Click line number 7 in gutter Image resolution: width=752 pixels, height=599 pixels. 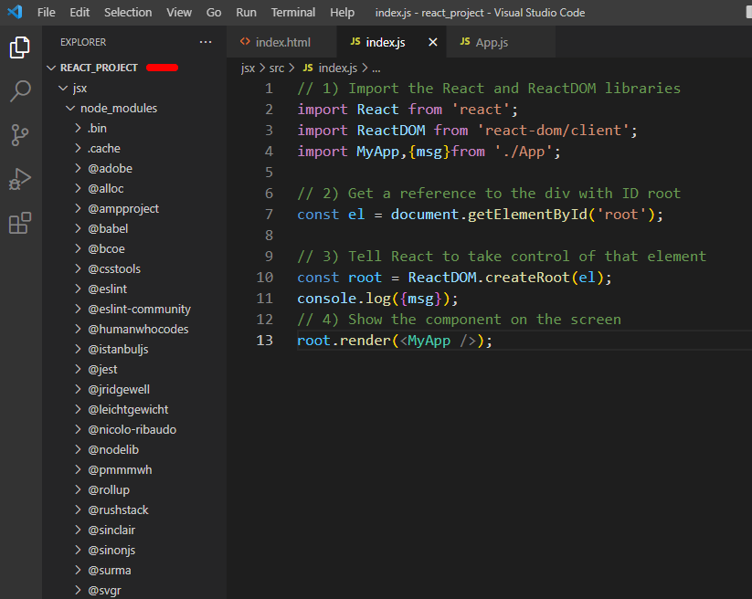tap(269, 215)
